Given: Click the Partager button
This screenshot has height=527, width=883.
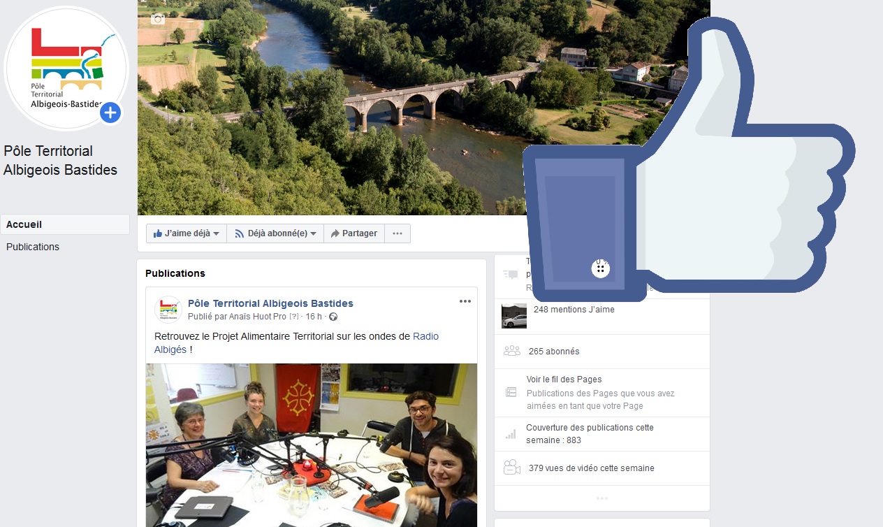Looking at the screenshot, I should pos(354,233).
